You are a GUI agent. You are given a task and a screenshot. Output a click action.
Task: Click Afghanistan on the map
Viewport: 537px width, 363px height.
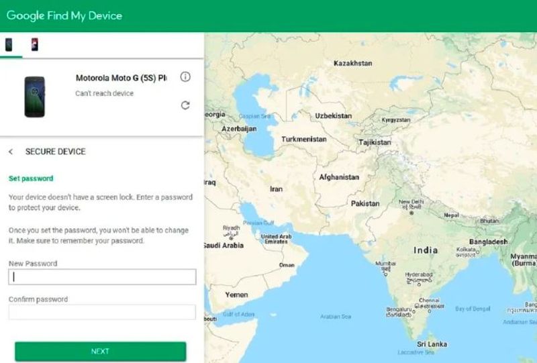339,177
